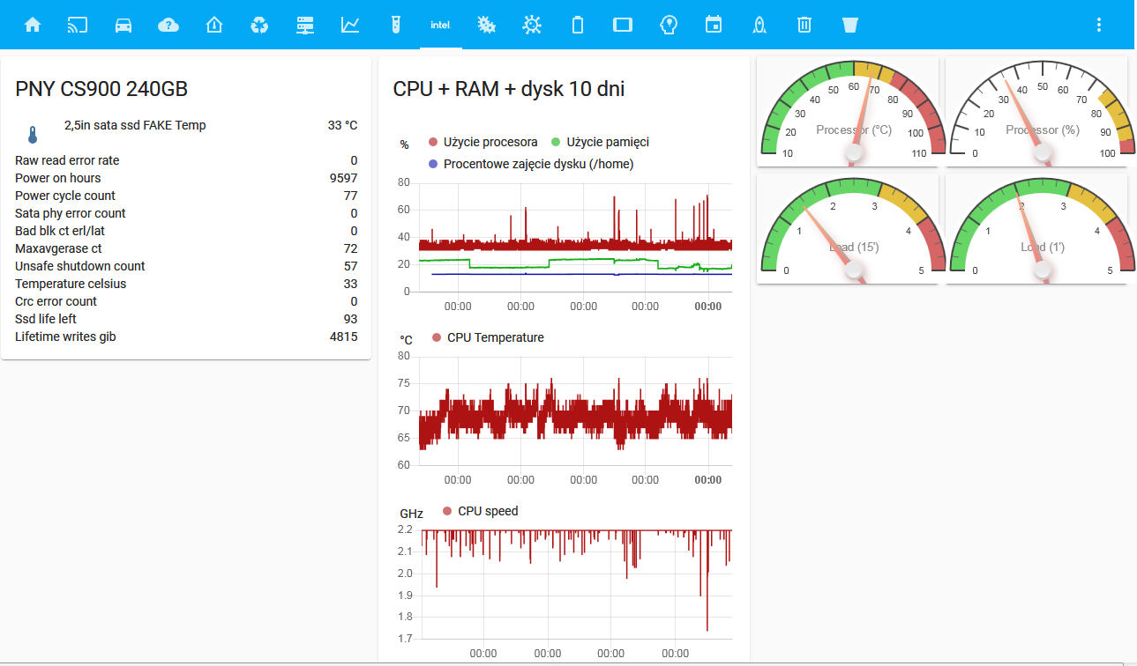The width and height of the screenshot is (1137, 666).
Task: Toggle Użycie pamięci legend series
Action: point(600,142)
